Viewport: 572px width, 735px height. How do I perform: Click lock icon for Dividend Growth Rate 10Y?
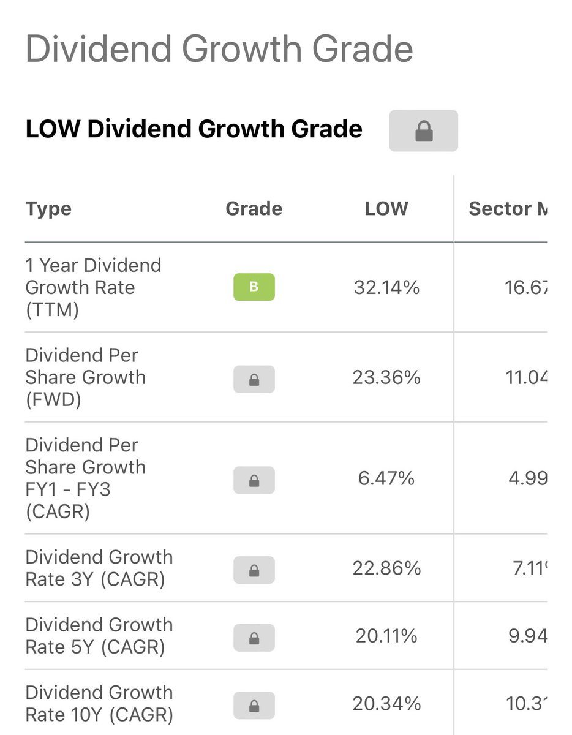coord(254,705)
